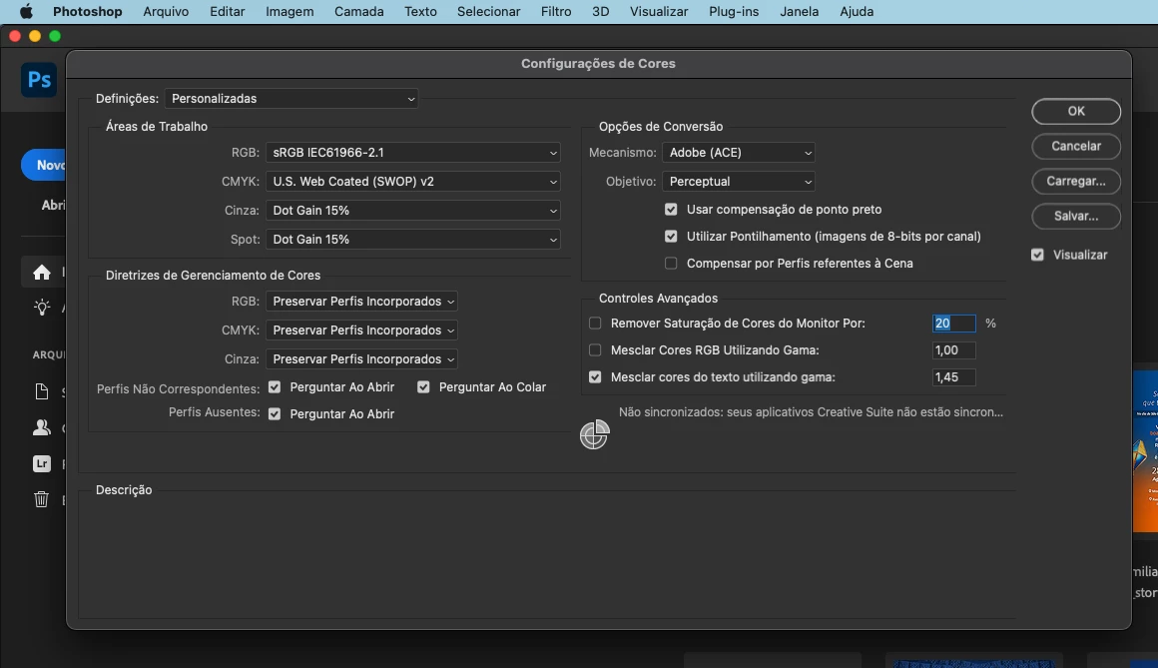1158x668 pixels.
Task: Open the 3D menu
Action: 600,12
